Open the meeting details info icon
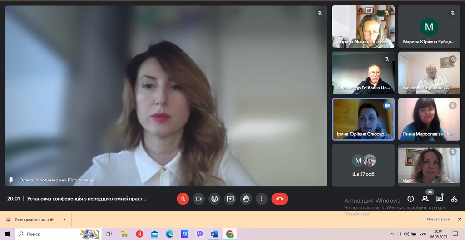 pos(411,199)
